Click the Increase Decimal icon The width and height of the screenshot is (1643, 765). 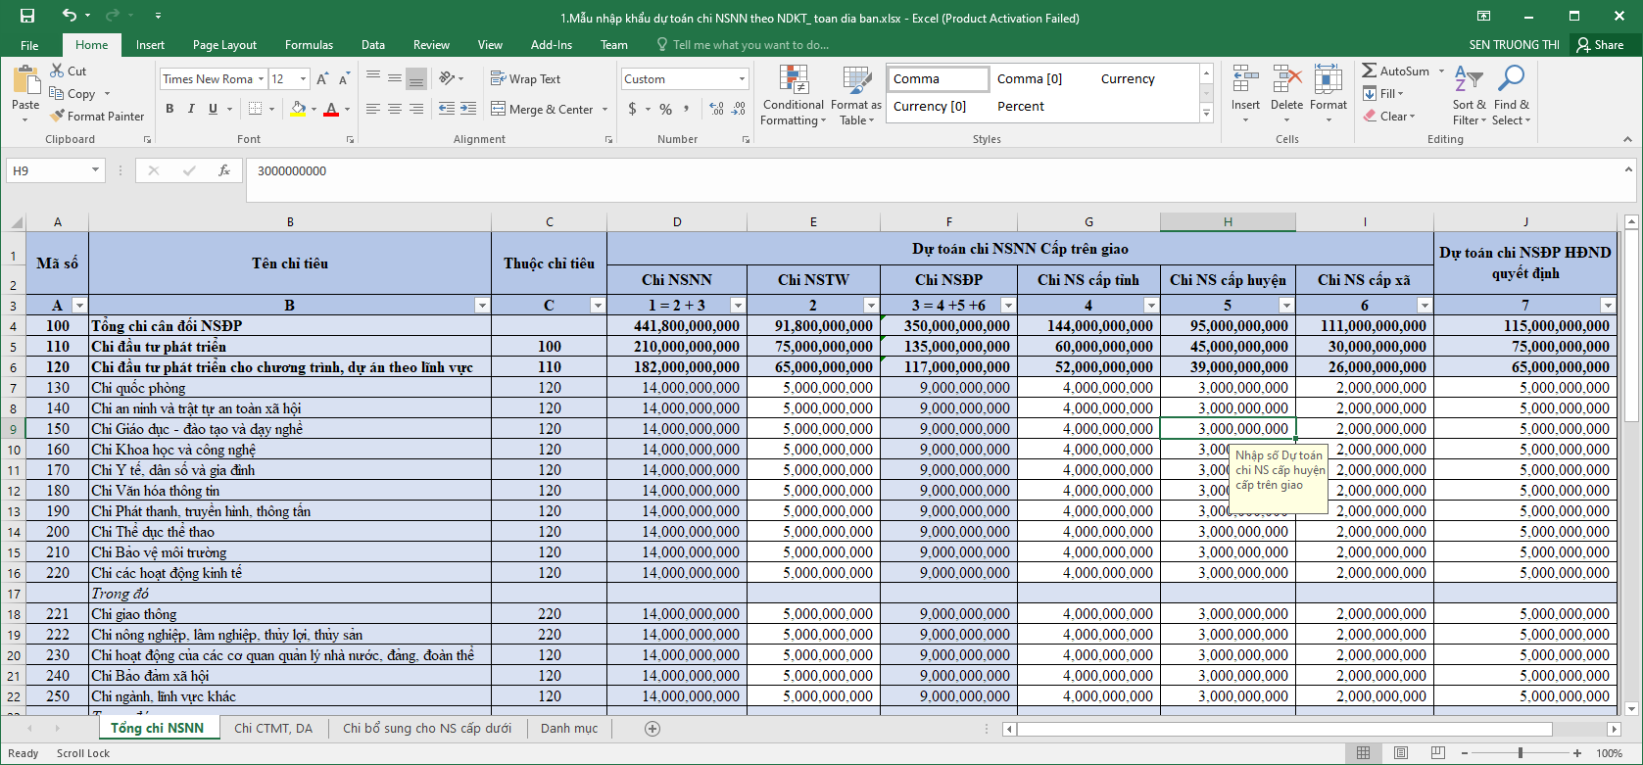(x=716, y=109)
